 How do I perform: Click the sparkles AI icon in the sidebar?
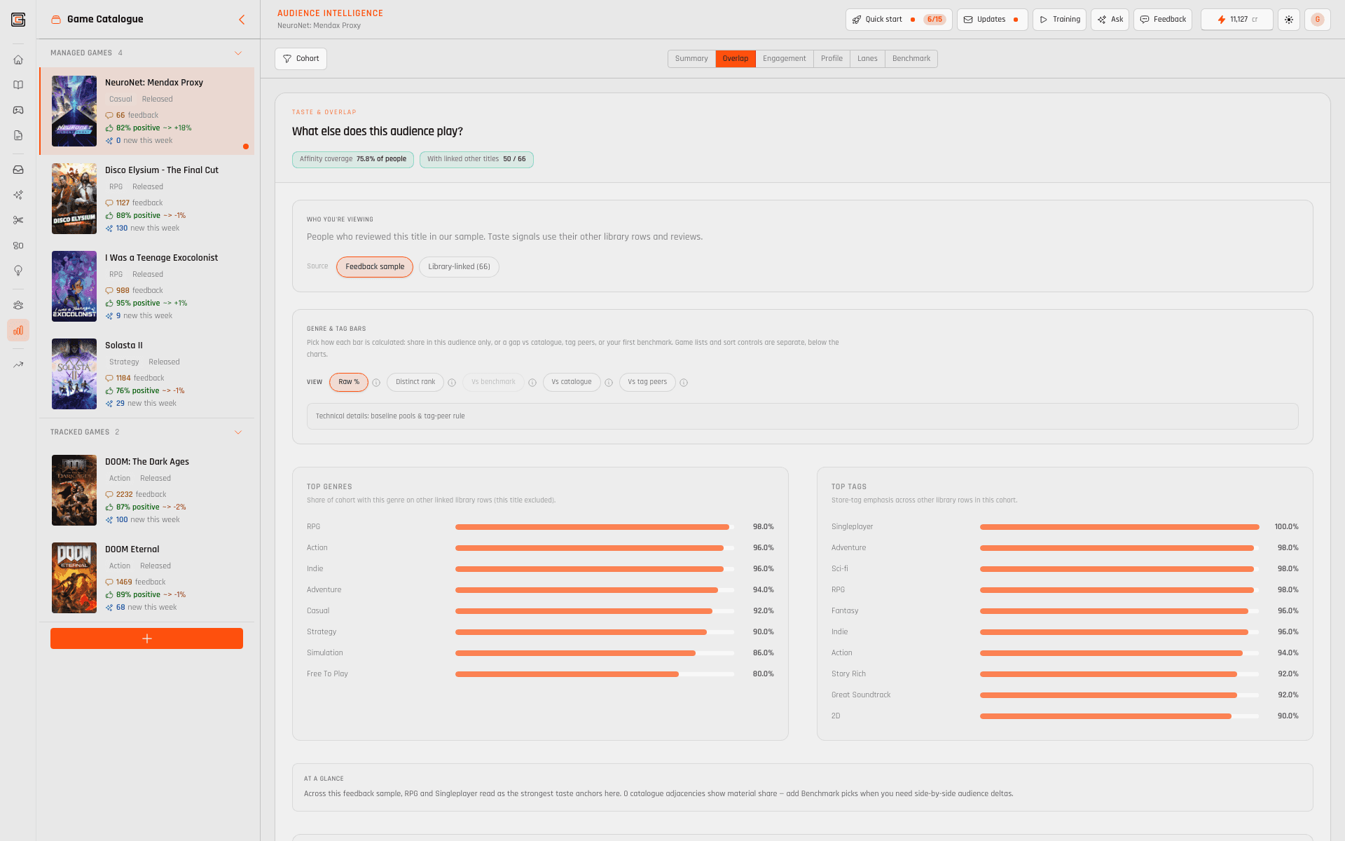[18, 195]
